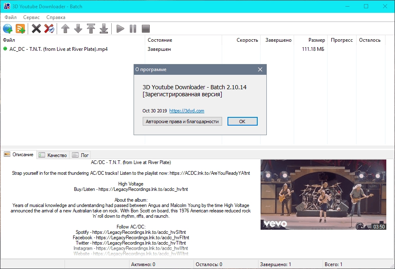Click the About the album: line

[131, 200]
